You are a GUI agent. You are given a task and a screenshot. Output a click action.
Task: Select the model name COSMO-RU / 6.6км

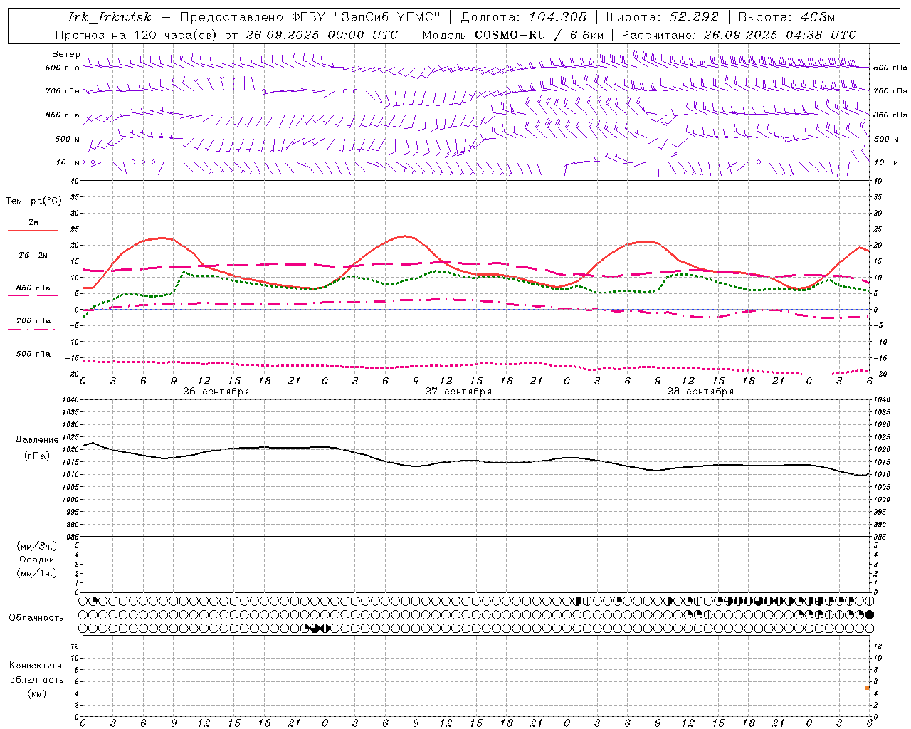[539, 35]
